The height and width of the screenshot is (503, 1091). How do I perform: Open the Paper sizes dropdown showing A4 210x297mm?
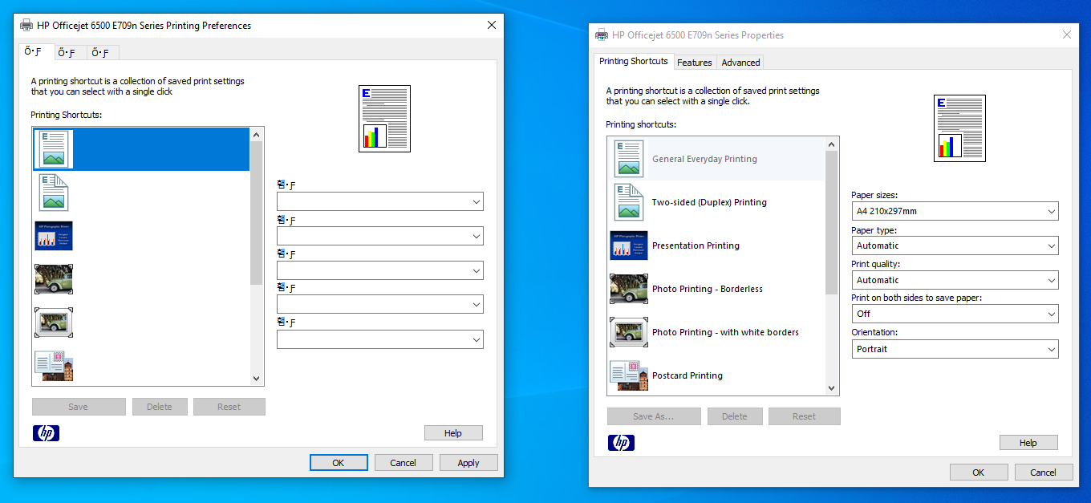(955, 212)
